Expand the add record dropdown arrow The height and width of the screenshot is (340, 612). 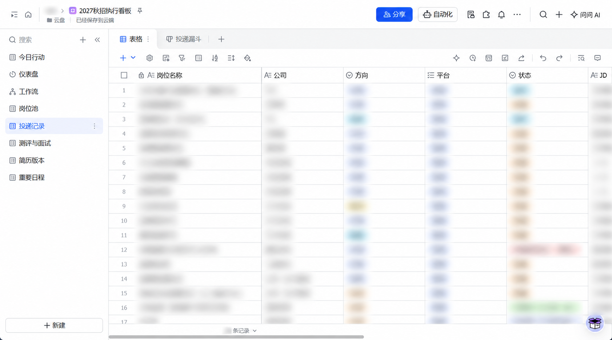tap(133, 58)
